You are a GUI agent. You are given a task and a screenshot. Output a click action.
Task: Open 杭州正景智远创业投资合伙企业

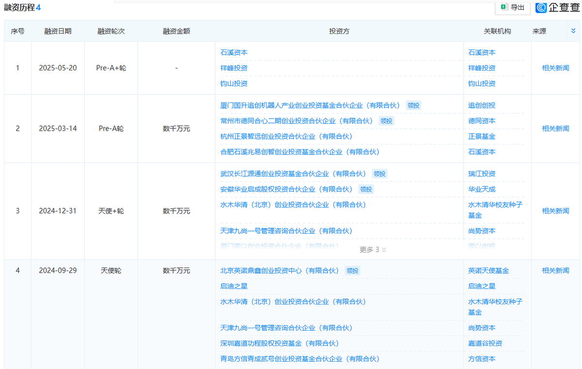[x=287, y=136]
